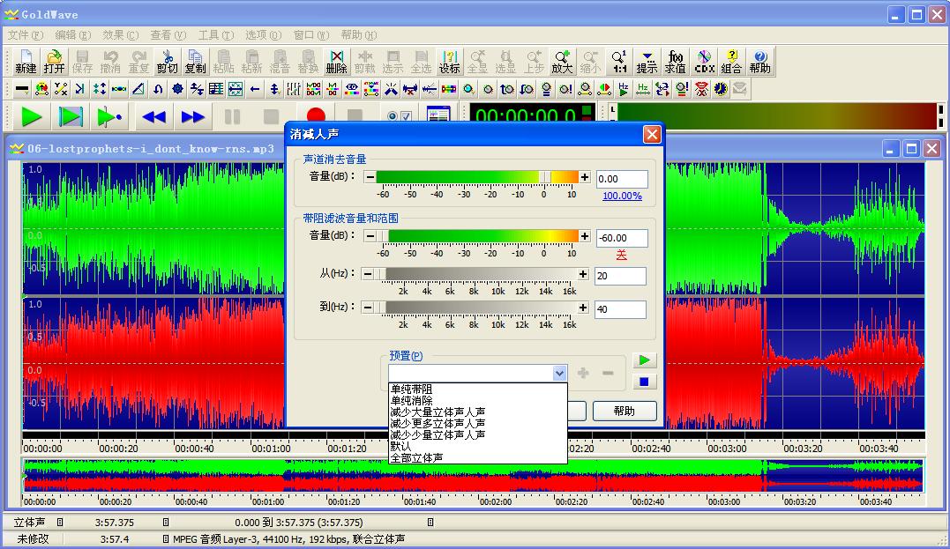The width and height of the screenshot is (950, 549).
Task: Close the 消减人声 dialog
Action: click(652, 134)
